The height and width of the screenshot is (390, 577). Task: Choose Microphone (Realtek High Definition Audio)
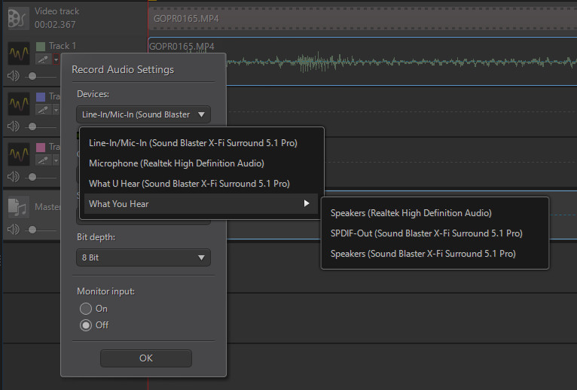(x=176, y=163)
